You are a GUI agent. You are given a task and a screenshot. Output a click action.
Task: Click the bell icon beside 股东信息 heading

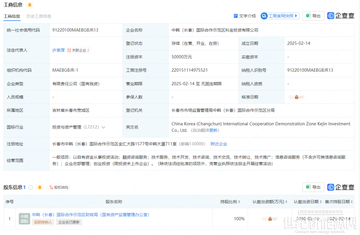tap(40, 187)
